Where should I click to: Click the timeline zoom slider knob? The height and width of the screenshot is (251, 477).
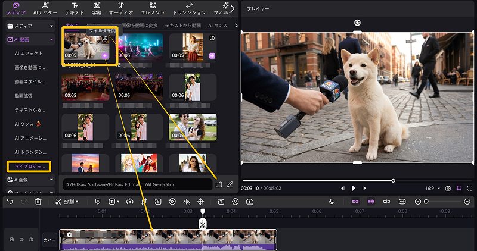pyautogui.click(x=426, y=202)
